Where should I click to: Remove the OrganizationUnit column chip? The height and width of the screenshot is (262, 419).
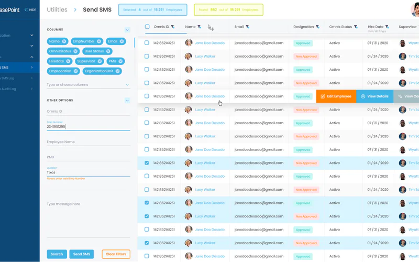[x=117, y=71]
